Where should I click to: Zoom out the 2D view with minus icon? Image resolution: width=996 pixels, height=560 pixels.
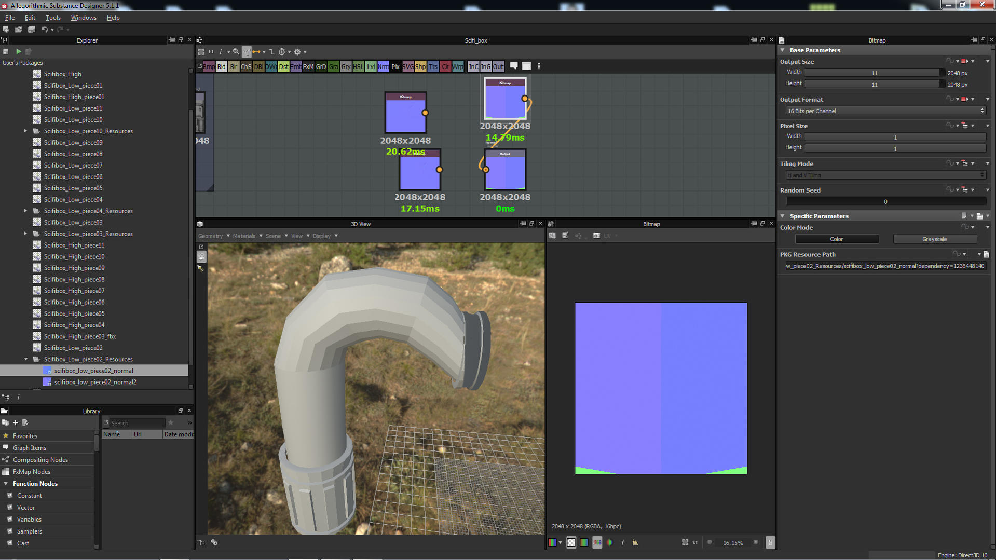click(x=710, y=542)
